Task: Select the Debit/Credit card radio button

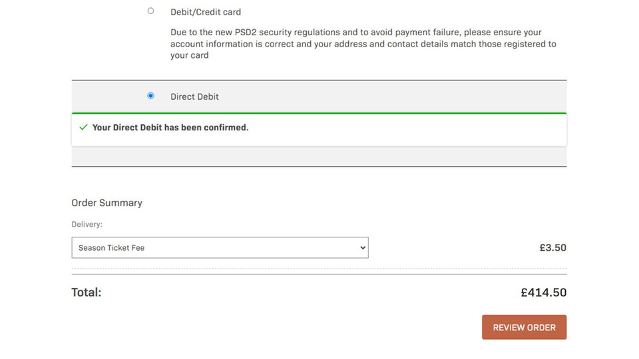Action: pyautogui.click(x=150, y=11)
